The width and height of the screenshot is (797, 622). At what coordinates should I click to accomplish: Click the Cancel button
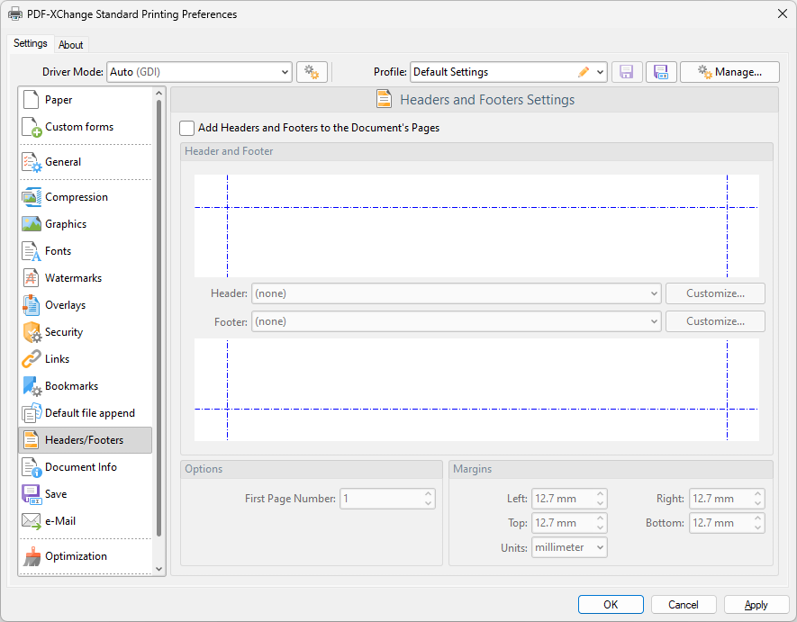click(684, 605)
